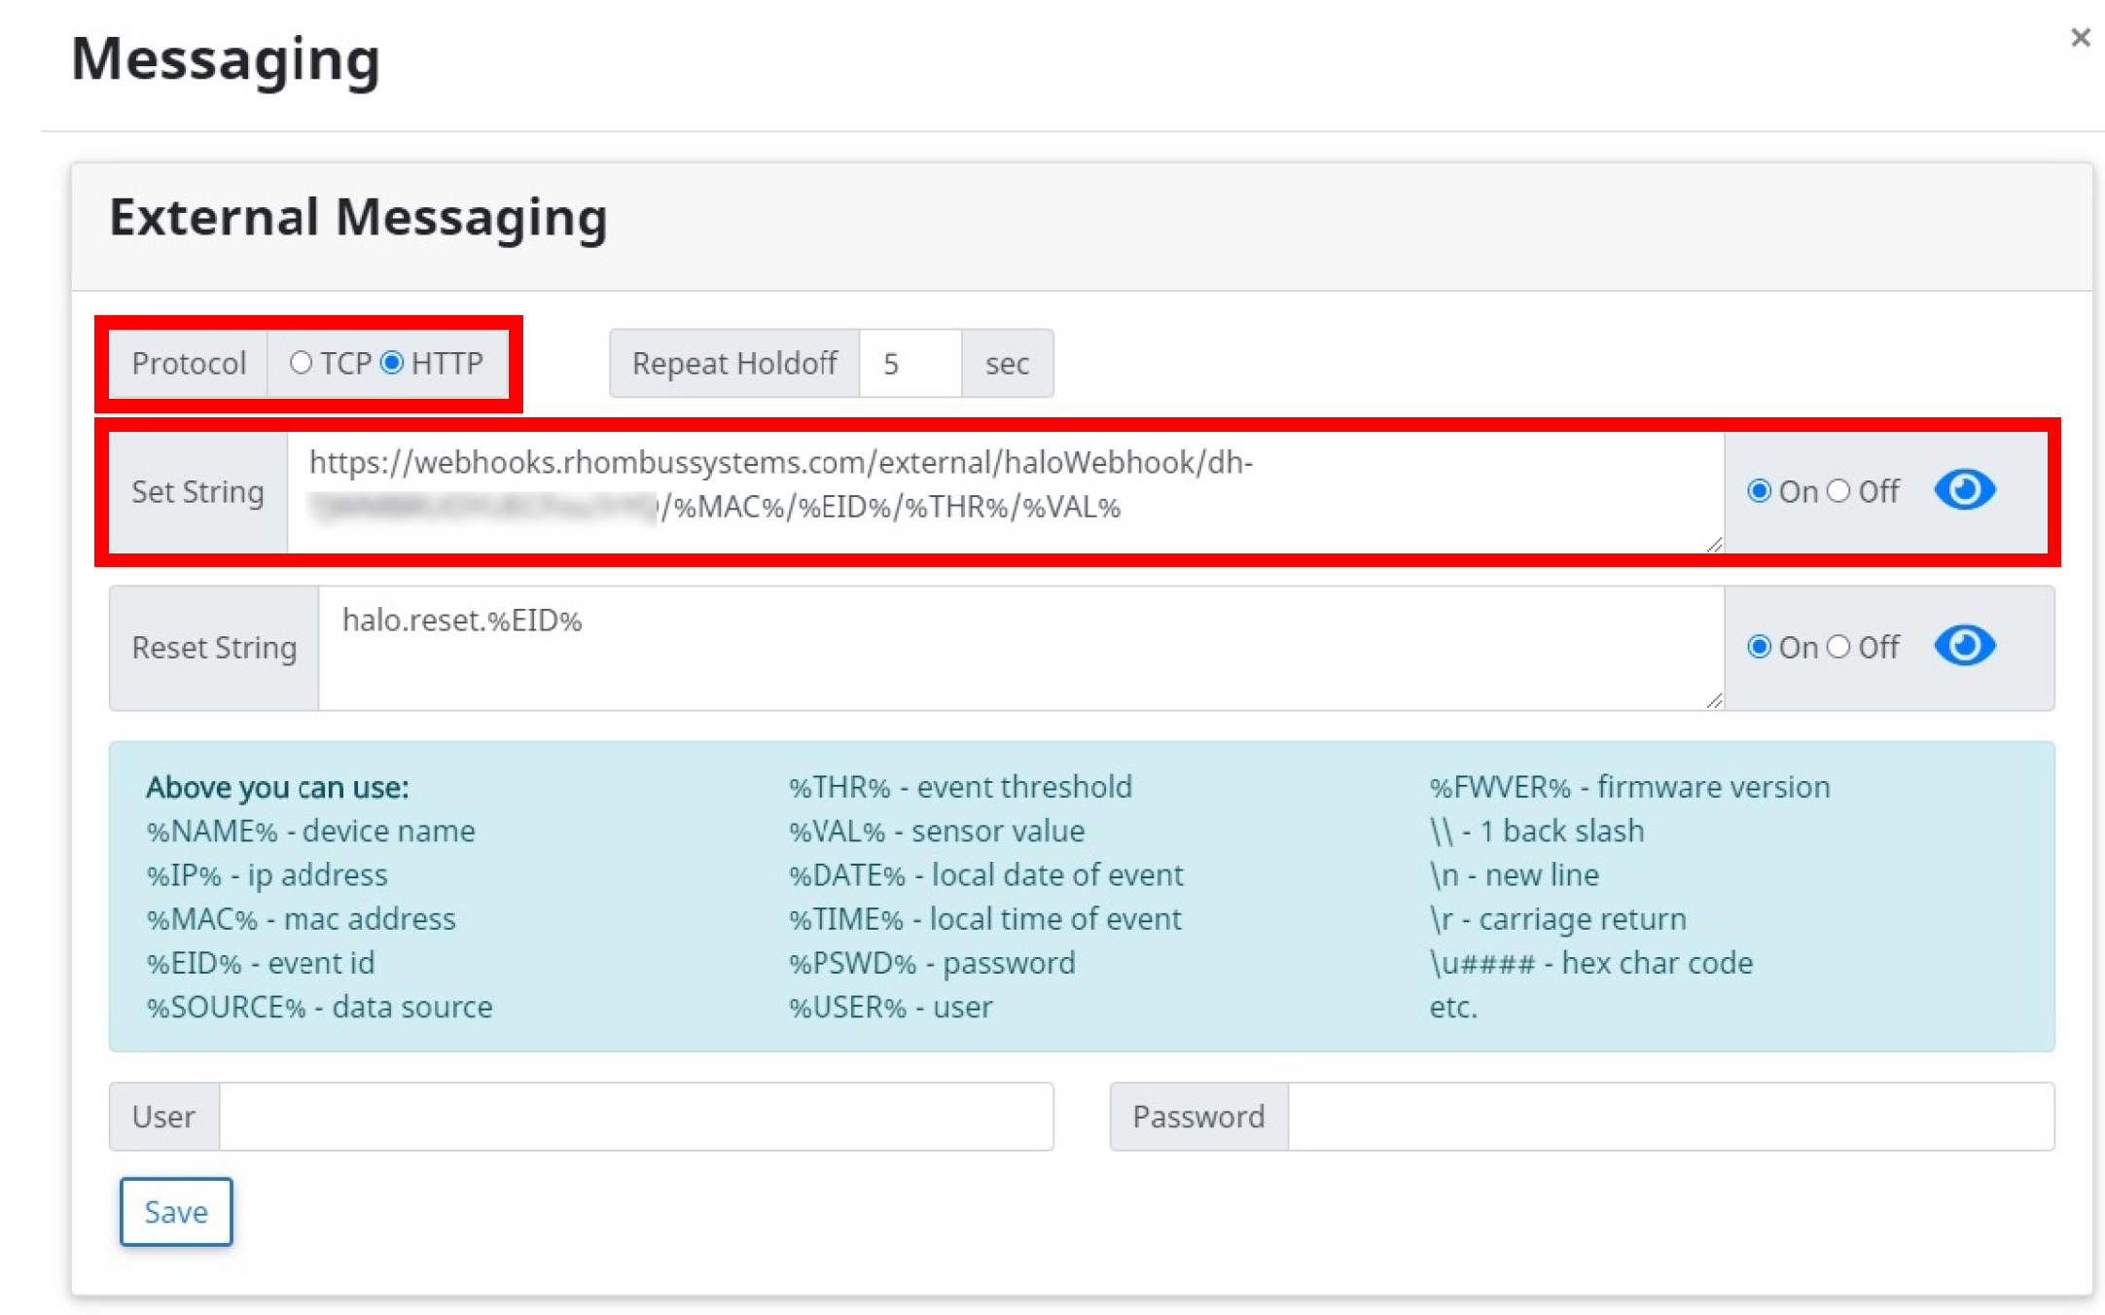
Task: Click the eye icon beside Set String
Action: [x=1964, y=490]
